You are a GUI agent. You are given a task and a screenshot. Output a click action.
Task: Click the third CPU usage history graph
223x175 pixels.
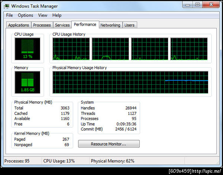[150, 49]
